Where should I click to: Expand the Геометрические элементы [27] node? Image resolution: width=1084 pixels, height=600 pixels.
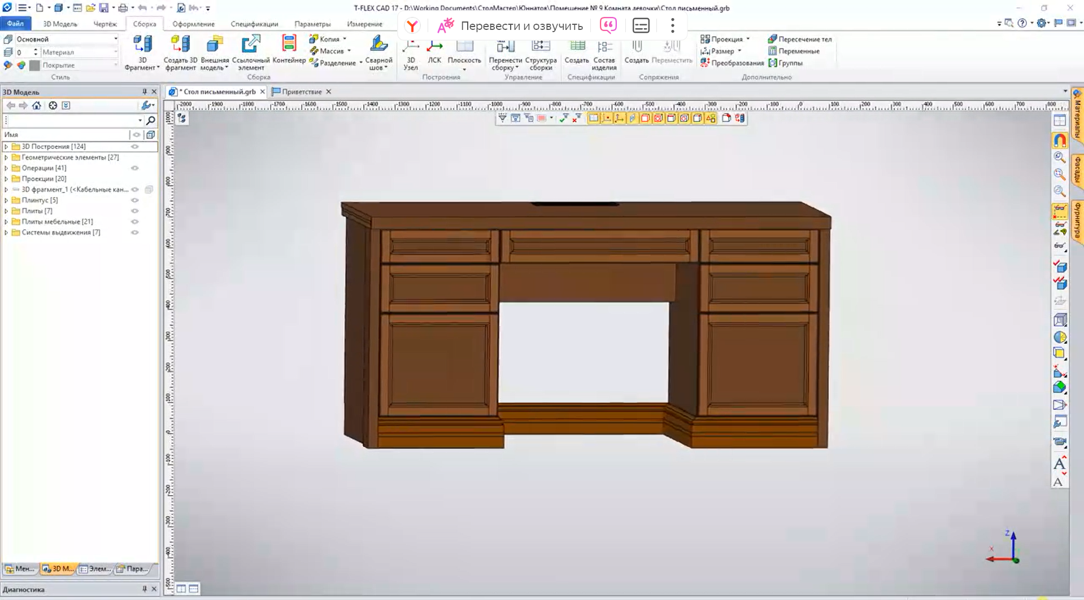(6, 157)
